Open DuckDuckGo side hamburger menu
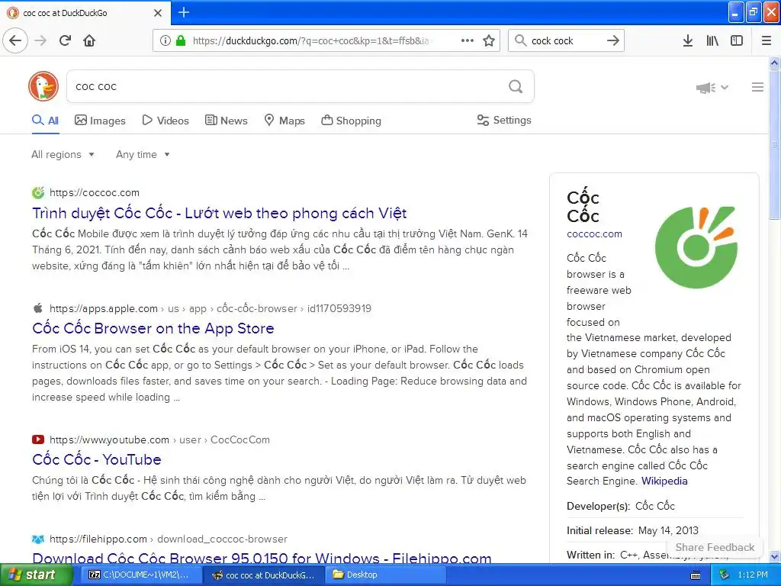 click(757, 87)
